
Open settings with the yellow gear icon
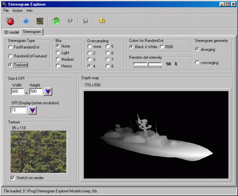[x=102, y=21]
